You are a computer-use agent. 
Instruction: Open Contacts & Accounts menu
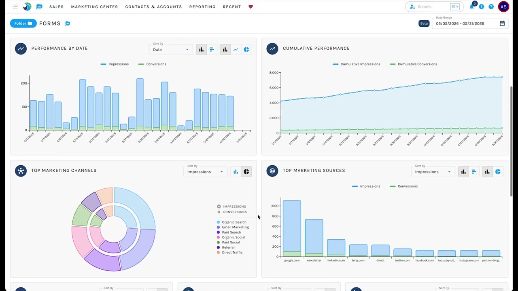(x=153, y=7)
